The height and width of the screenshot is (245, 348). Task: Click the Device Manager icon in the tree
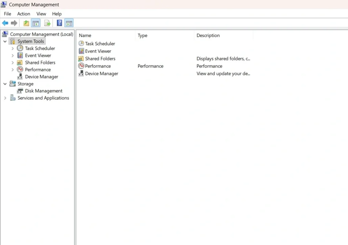(20, 77)
